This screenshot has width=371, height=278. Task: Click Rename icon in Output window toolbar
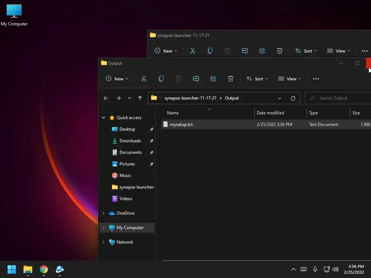pos(196,79)
